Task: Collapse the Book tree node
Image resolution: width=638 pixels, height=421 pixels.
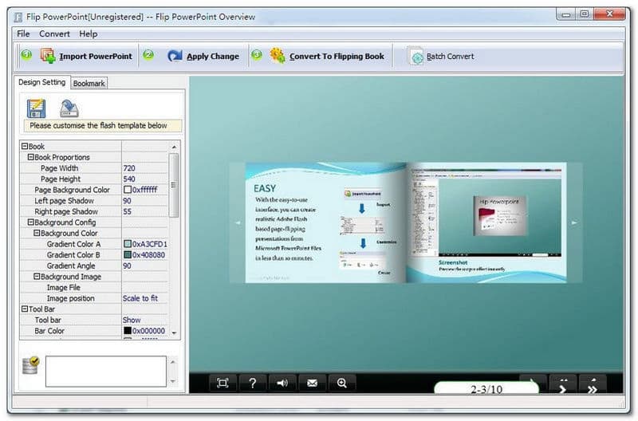Action: click(x=24, y=147)
